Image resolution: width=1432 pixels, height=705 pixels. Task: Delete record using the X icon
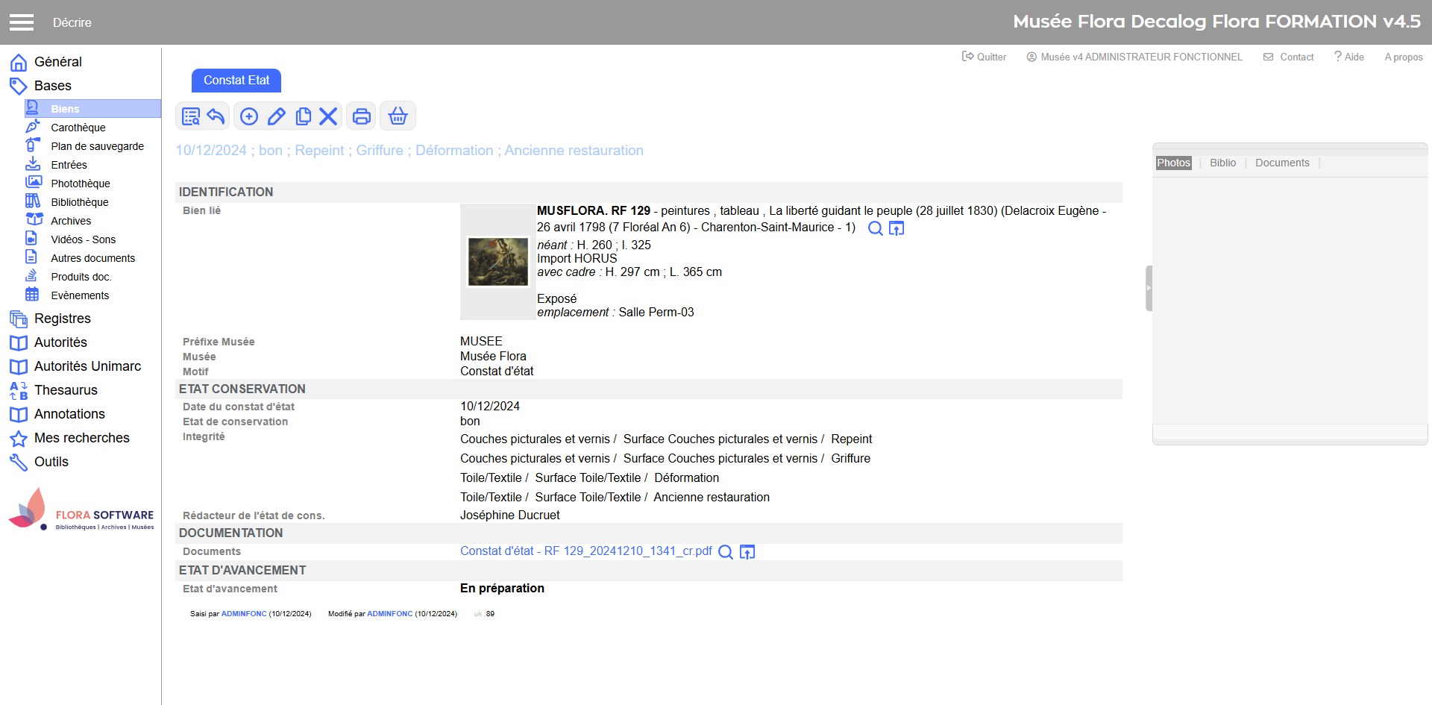point(328,116)
